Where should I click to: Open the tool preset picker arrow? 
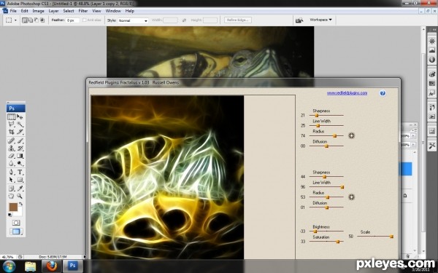point(15,20)
